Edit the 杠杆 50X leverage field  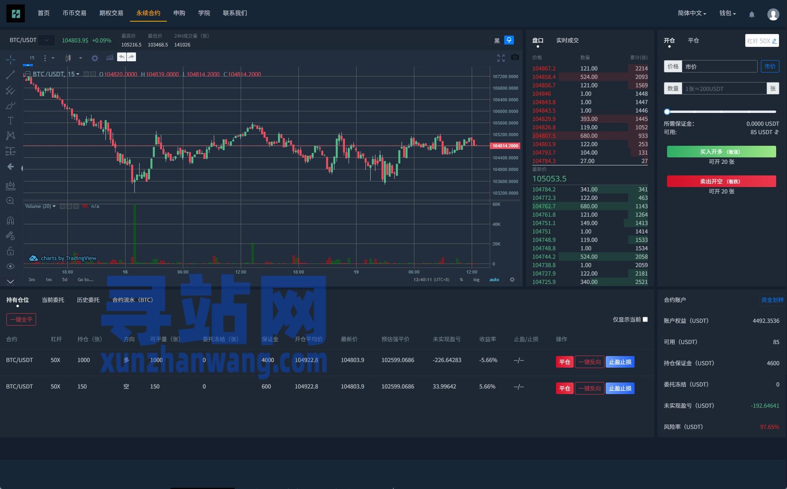(x=762, y=41)
